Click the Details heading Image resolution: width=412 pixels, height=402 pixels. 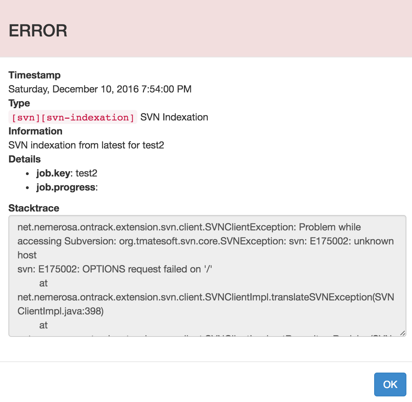(x=25, y=159)
